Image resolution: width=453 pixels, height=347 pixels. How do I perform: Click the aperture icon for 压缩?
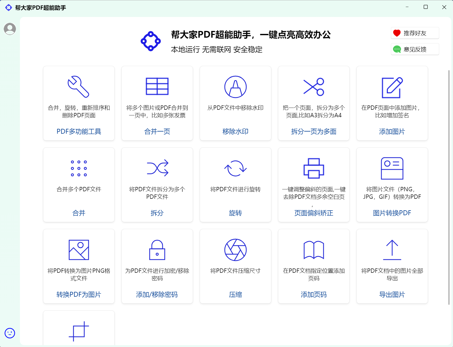[235, 250]
